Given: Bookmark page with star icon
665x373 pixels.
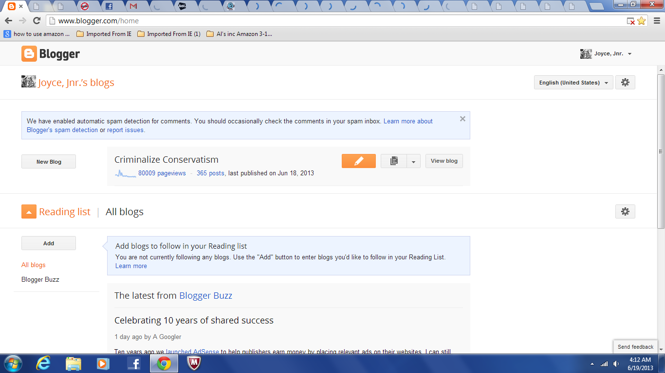Looking at the screenshot, I should [x=641, y=21].
